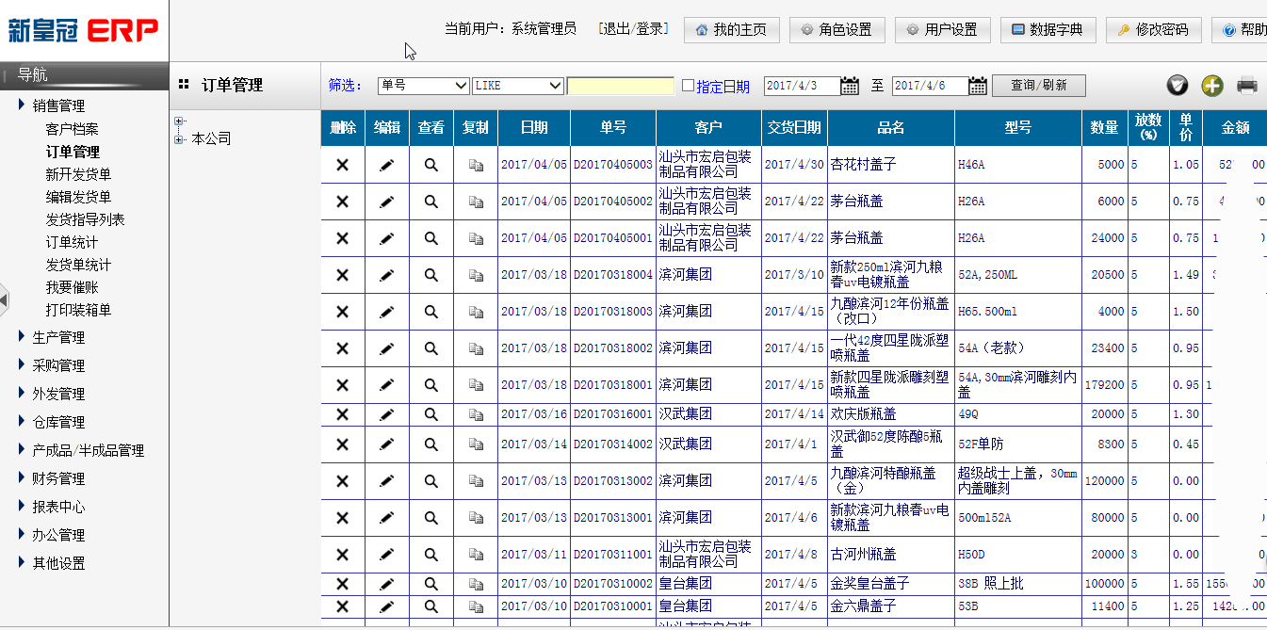The image size is (1267, 630).
Task: Open 新开发货单 in sales menu
Action: pos(78,174)
